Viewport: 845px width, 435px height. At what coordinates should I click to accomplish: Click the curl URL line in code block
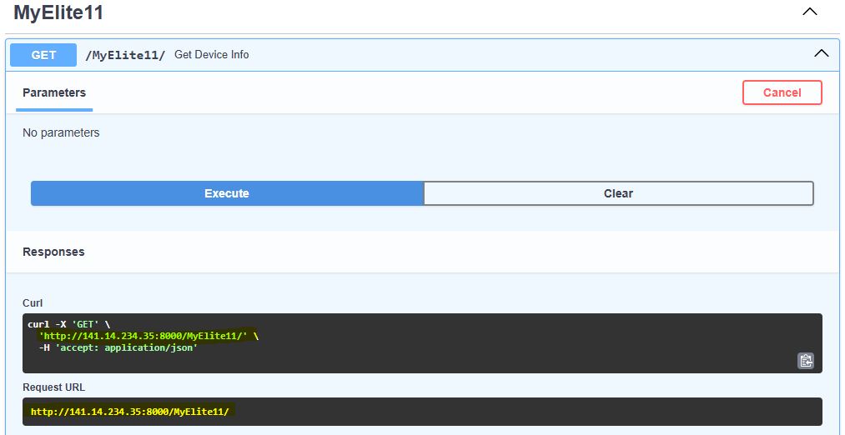[x=148, y=336]
